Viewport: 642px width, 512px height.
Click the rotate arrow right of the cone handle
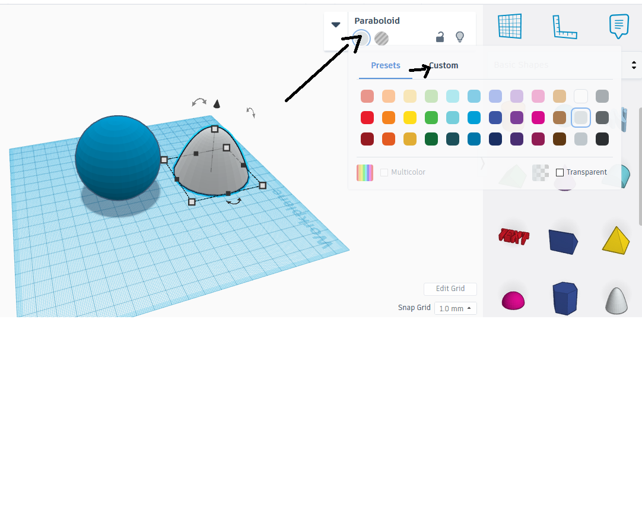(250, 112)
